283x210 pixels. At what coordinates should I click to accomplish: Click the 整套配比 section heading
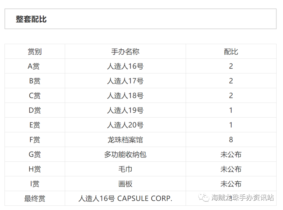point(31,19)
